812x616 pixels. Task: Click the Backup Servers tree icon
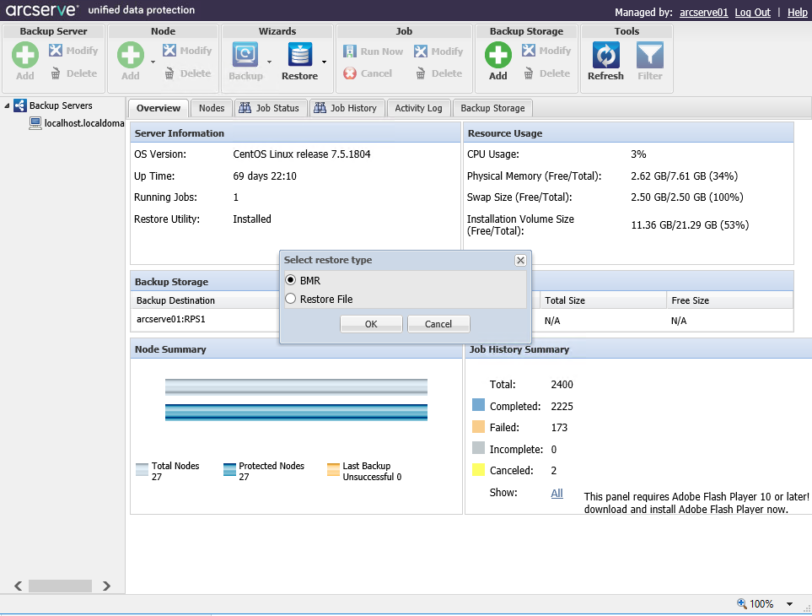point(19,105)
